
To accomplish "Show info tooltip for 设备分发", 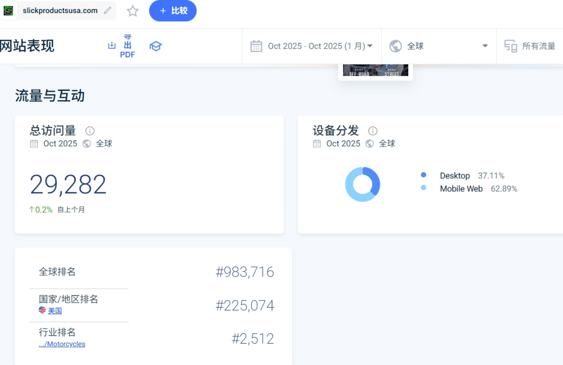I will 373,131.
